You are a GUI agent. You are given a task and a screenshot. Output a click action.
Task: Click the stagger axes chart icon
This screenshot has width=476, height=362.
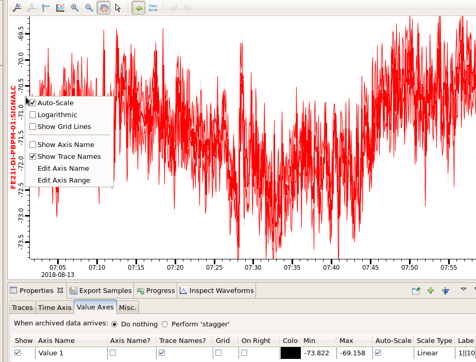click(60, 8)
